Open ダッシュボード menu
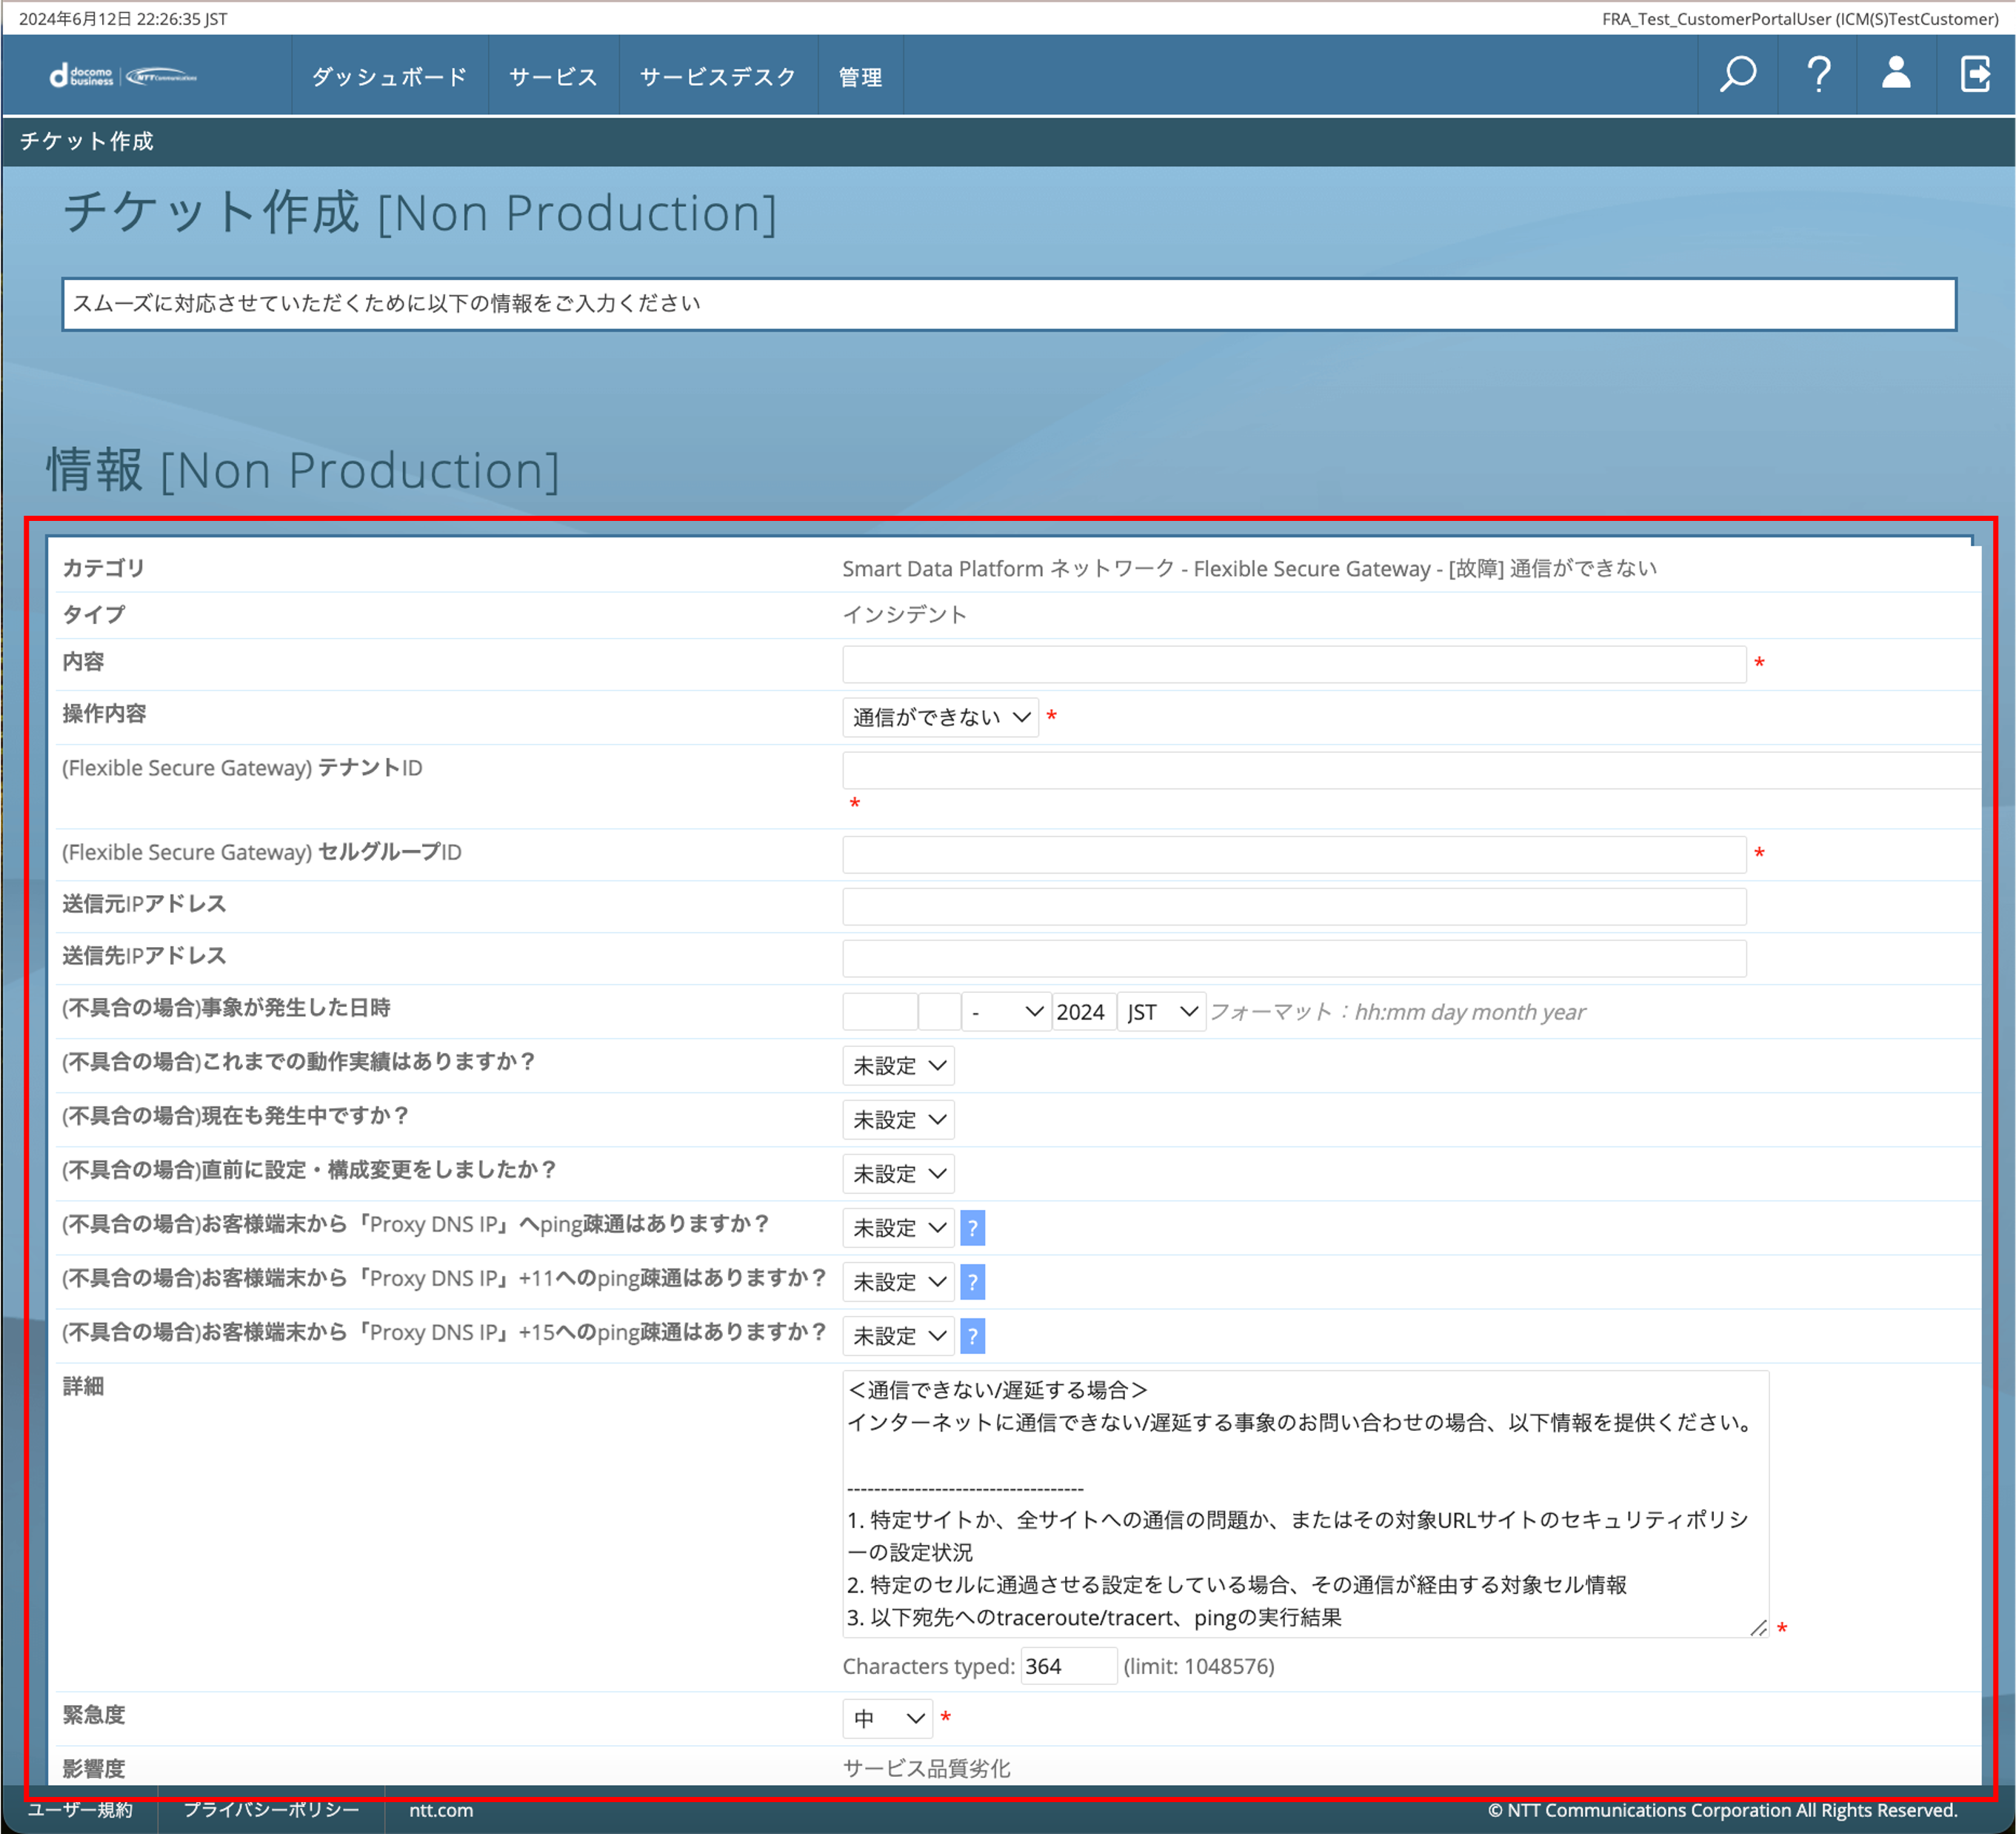Viewport: 2016px width, 1834px height. pyautogui.click(x=390, y=77)
